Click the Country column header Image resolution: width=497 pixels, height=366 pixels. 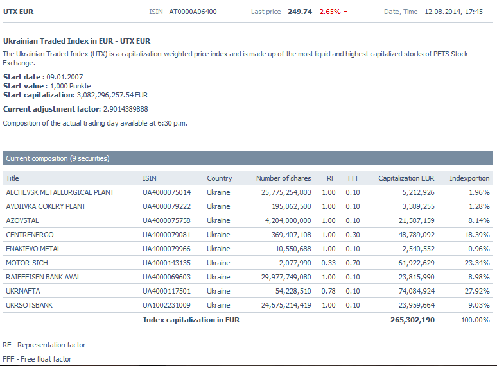[220, 178]
